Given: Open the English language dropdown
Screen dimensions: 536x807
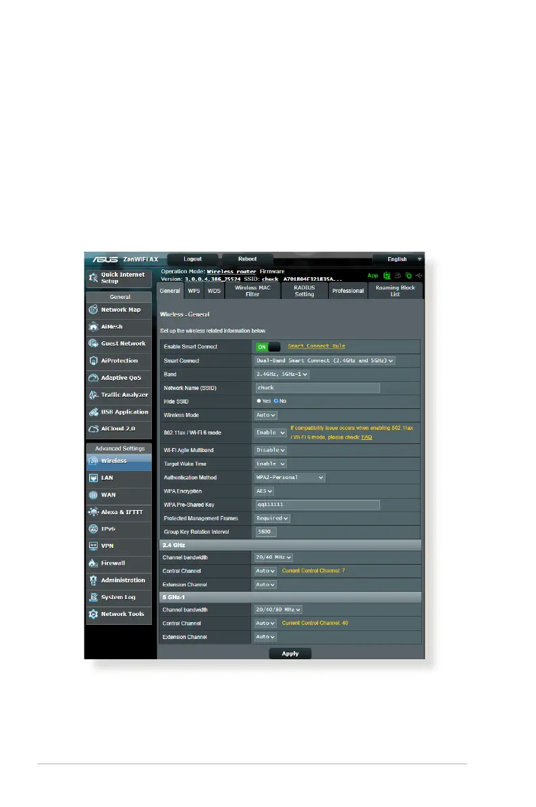Looking at the screenshot, I should [398, 259].
